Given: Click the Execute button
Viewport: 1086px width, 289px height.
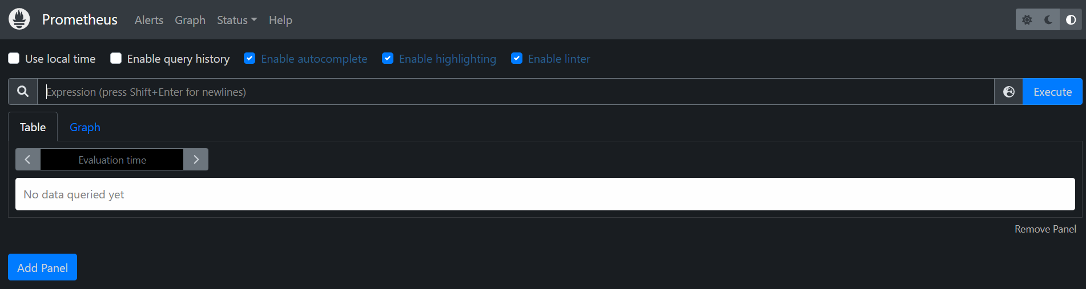Looking at the screenshot, I should pyautogui.click(x=1052, y=92).
